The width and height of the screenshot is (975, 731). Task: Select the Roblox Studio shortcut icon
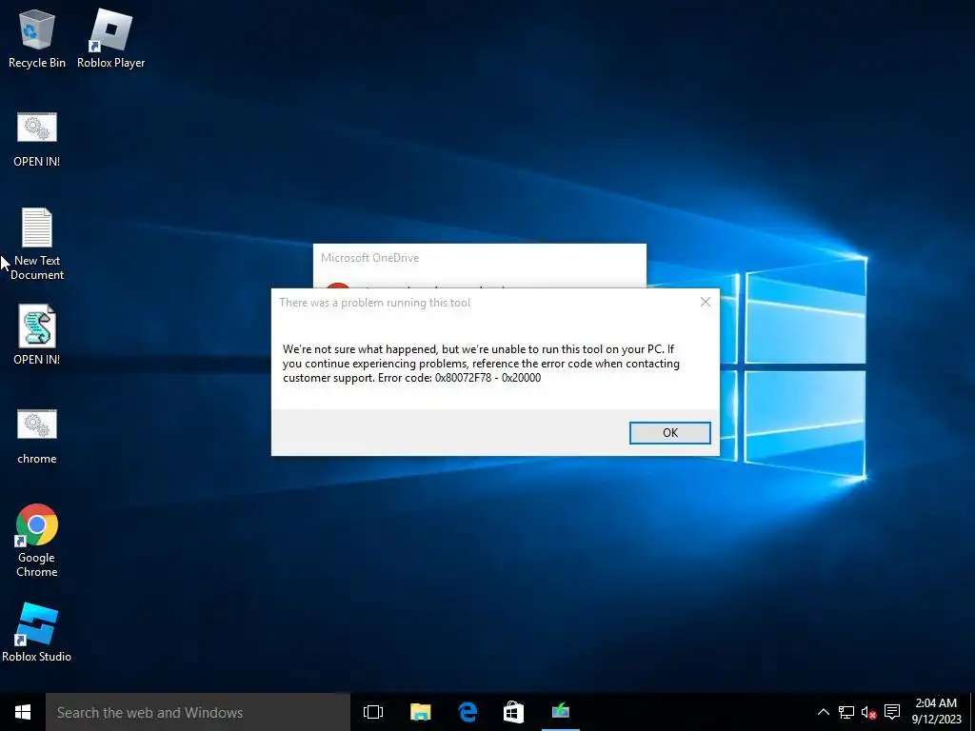click(37, 632)
